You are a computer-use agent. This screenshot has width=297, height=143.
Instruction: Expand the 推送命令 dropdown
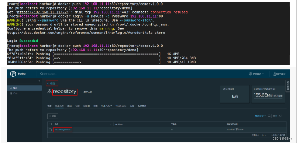(260, 116)
